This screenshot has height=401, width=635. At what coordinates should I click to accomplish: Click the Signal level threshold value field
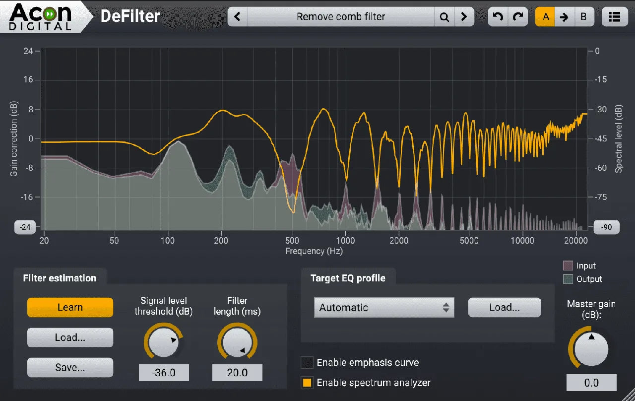point(164,372)
